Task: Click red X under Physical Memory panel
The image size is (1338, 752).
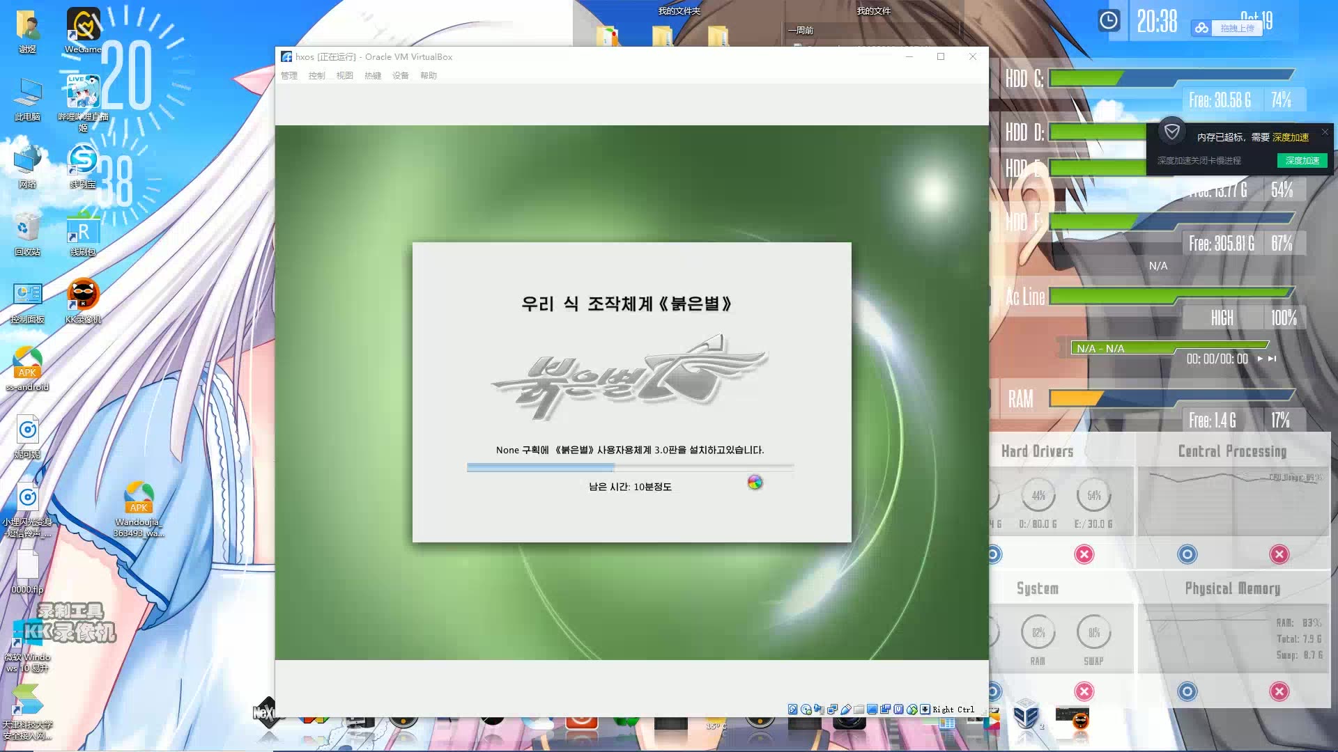Action: click(1279, 691)
